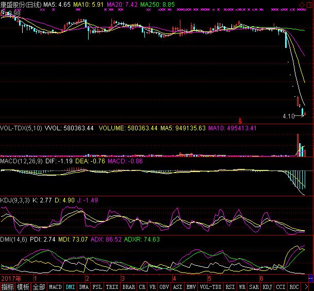Select the OBV indicator tab
The height and width of the screenshot is (291, 314).
(164, 287)
